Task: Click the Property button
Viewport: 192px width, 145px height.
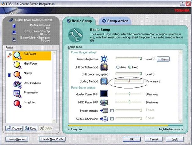Action: [x=14, y=128]
